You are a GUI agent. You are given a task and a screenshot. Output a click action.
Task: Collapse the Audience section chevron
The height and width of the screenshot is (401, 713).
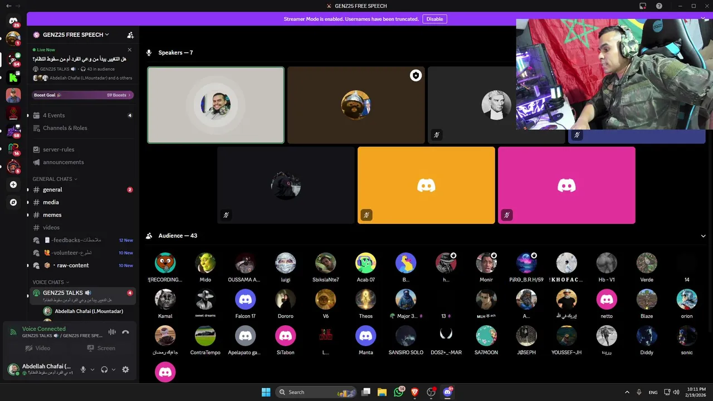click(704, 236)
